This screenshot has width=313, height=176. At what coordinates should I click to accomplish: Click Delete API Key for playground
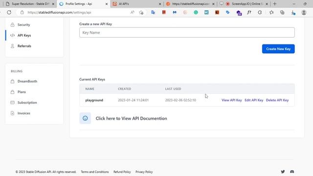[x=277, y=100]
